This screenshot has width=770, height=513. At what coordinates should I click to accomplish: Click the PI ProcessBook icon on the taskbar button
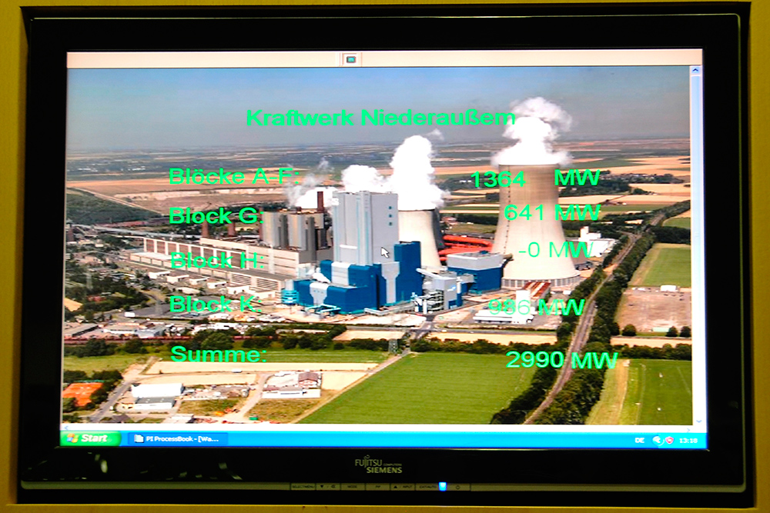click(140, 438)
